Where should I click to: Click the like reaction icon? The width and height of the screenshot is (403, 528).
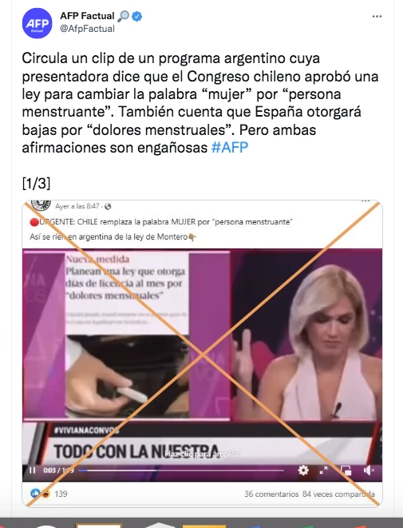coord(35,494)
